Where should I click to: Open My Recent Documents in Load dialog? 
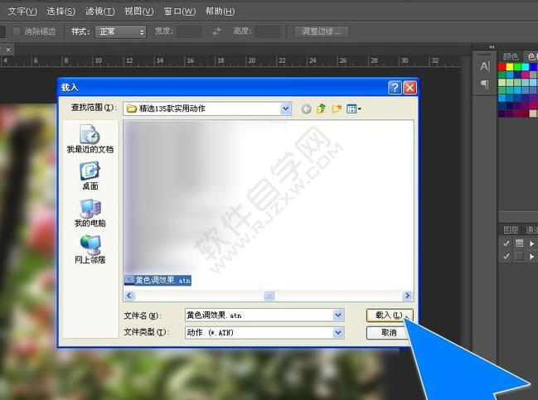click(x=90, y=139)
